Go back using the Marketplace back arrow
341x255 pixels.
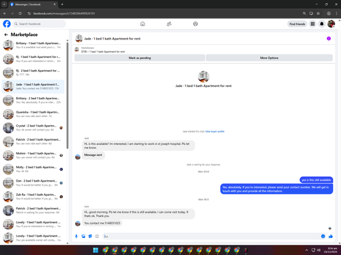6,35
